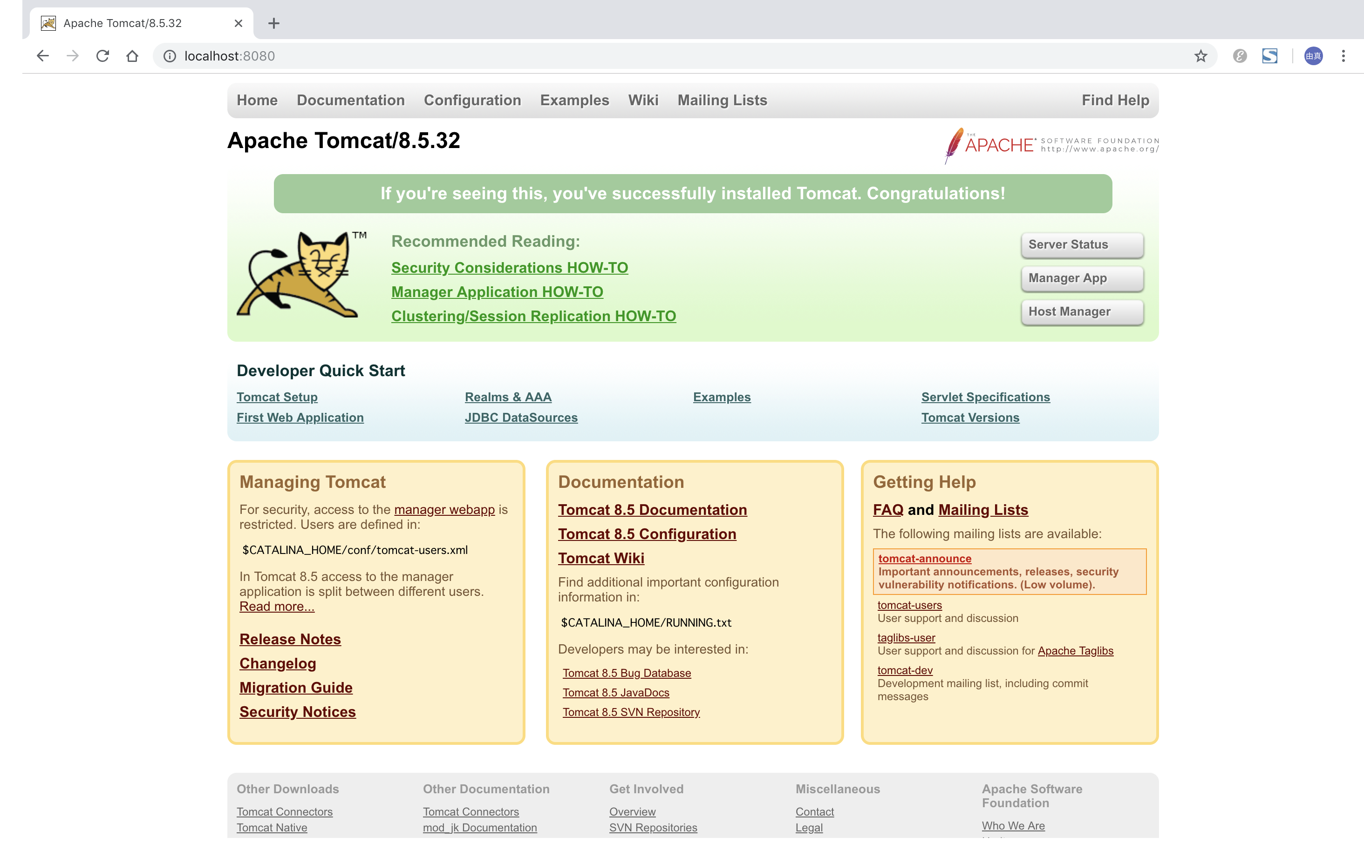This screenshot has height=864, width=1364.
Task: Open Tomcat 8.5 Documentation link
Action: [653, 510]
